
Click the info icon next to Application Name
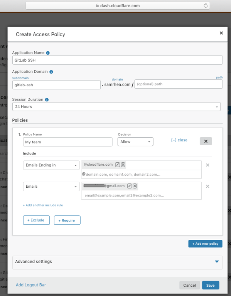tap(48, 53)
